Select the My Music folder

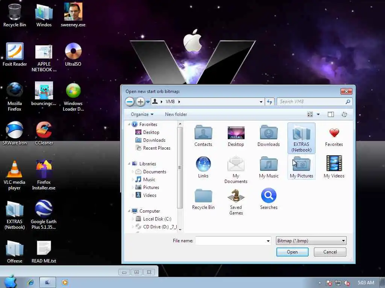tap(268, 168)
